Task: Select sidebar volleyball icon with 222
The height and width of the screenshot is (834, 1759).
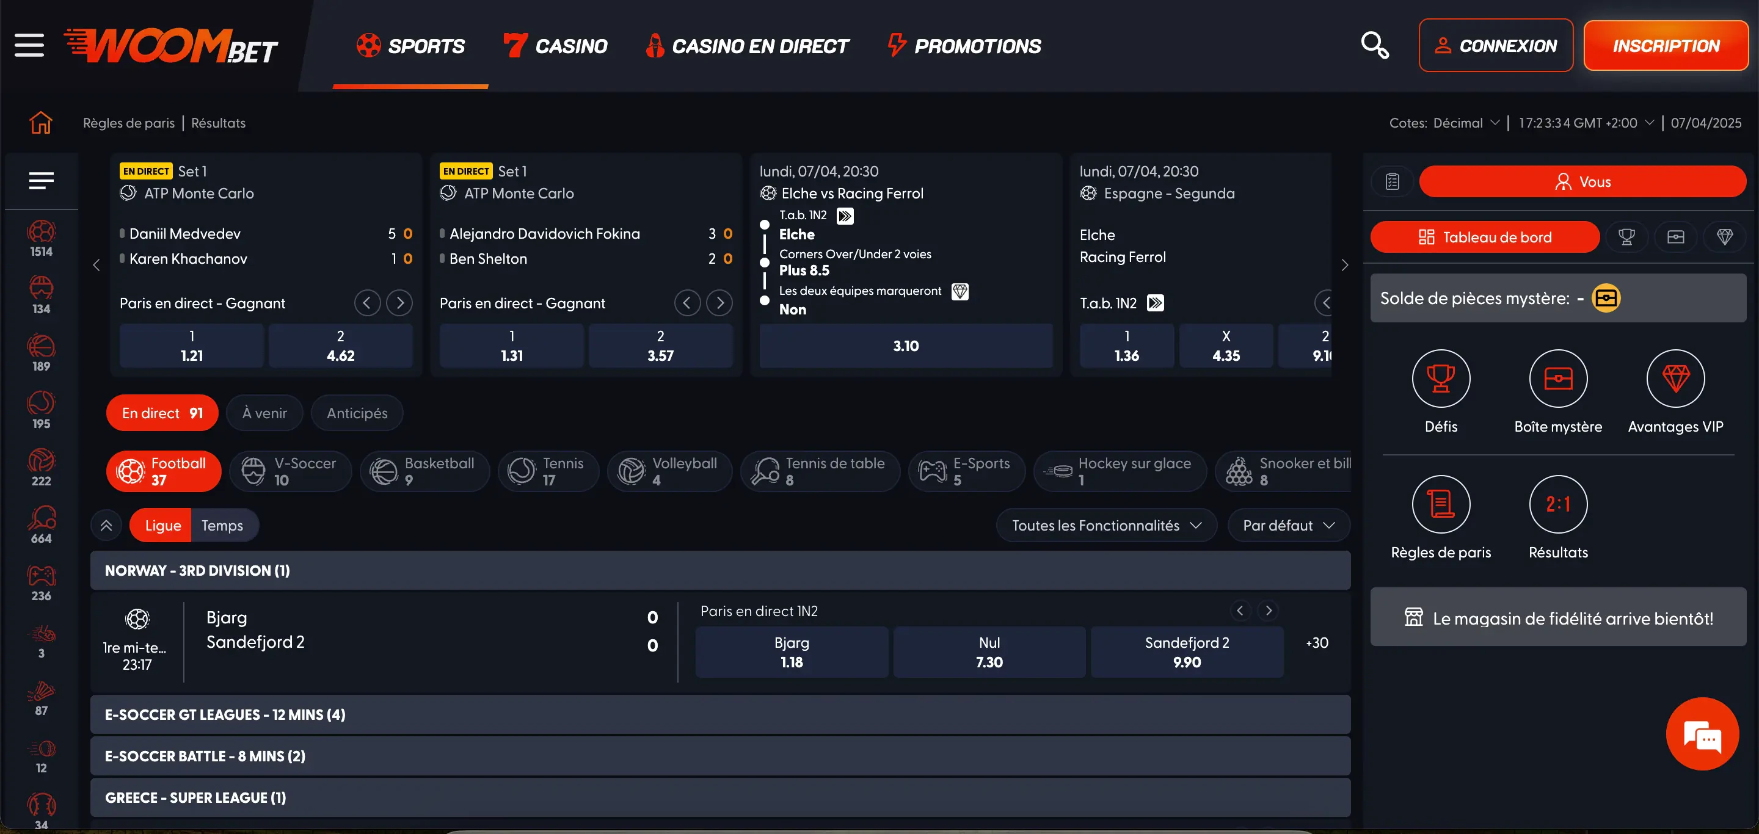Action: [41, 468]
